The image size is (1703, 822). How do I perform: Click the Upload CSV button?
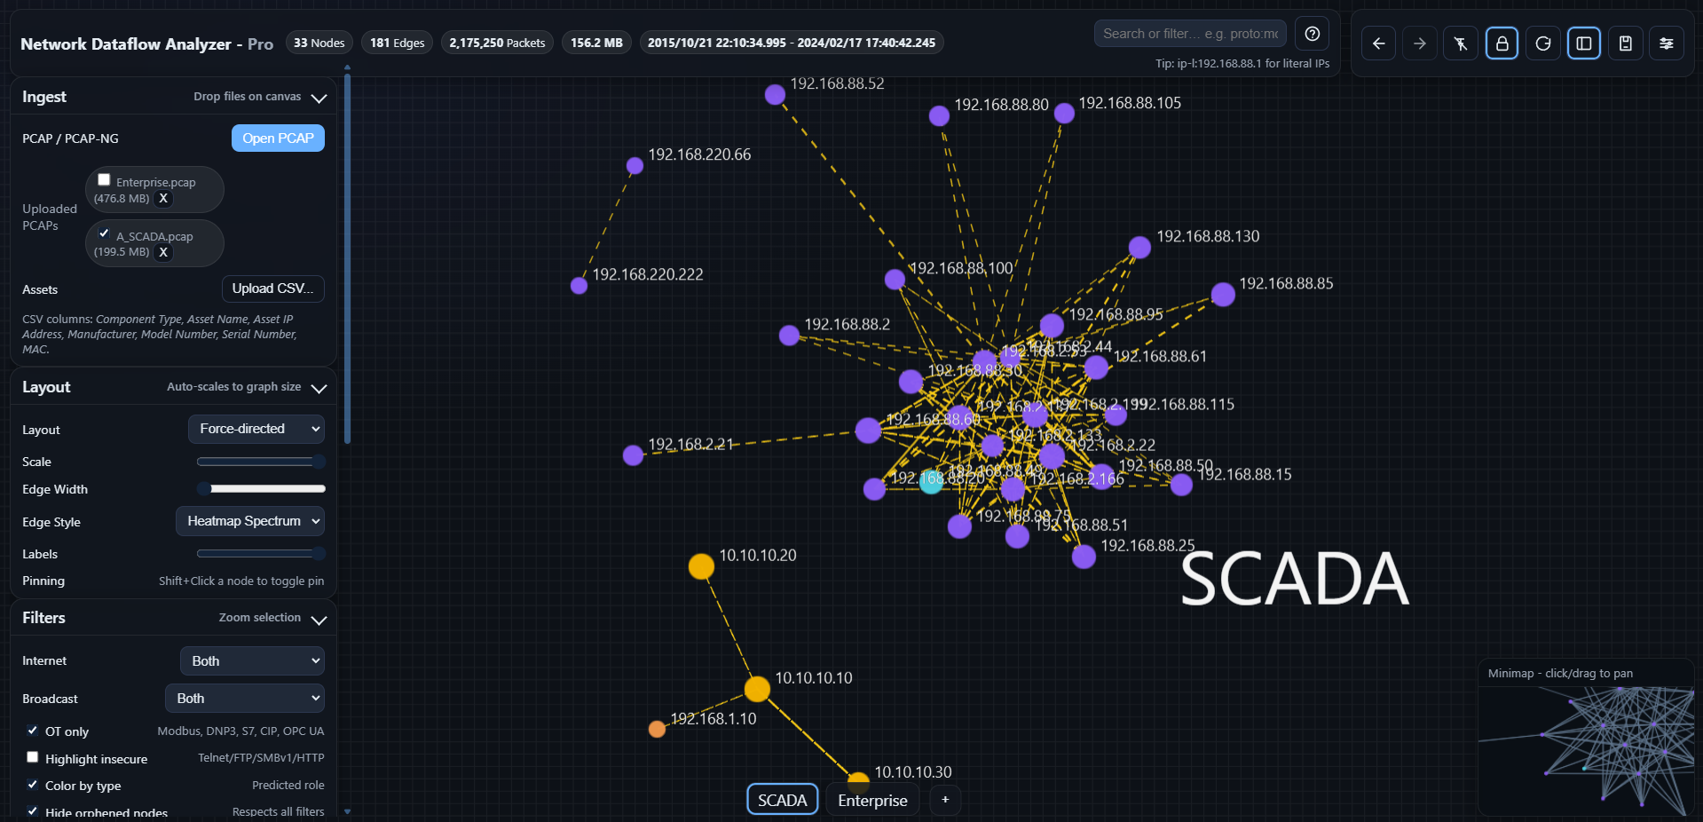[x=272, y=288]
